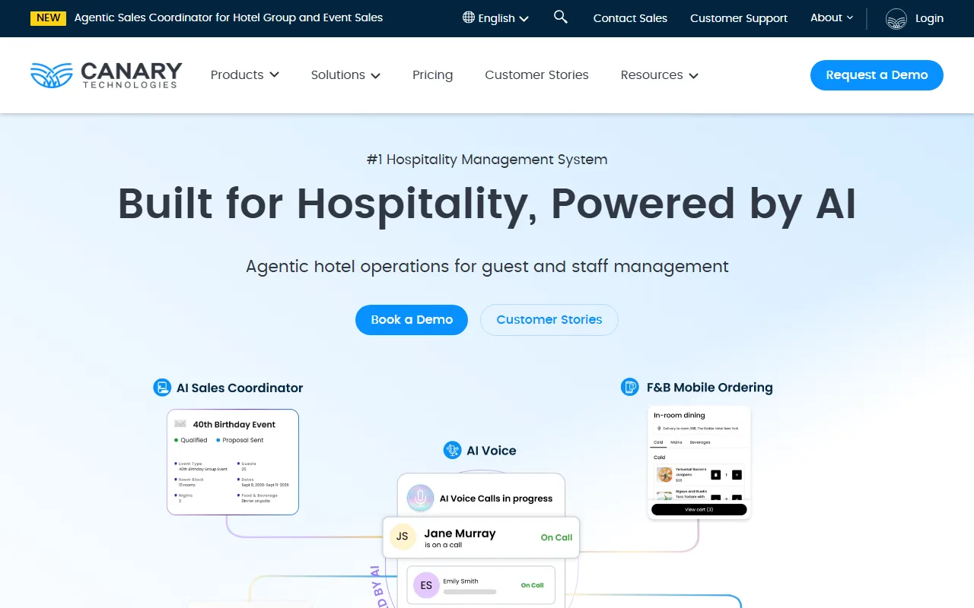Click the 'Emily Smith' caller name
The image size is (974, 608).
pos(461,581)
